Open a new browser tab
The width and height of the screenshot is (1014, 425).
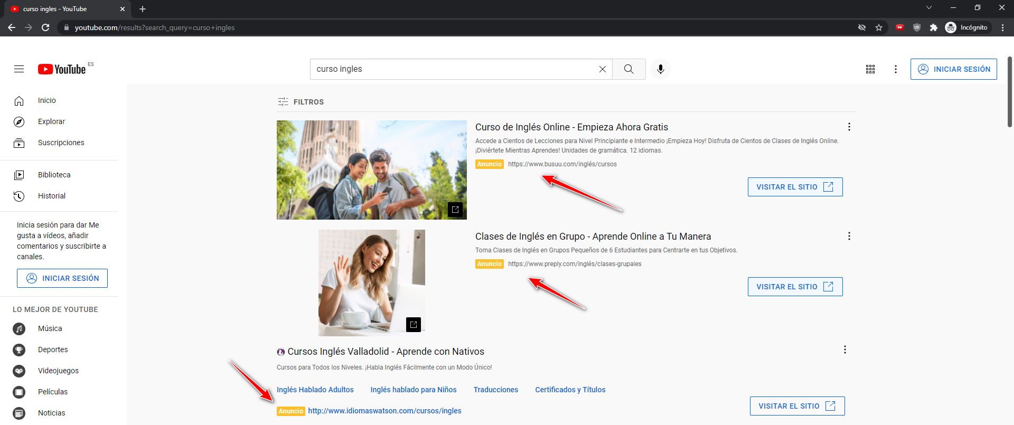point(143,9)
